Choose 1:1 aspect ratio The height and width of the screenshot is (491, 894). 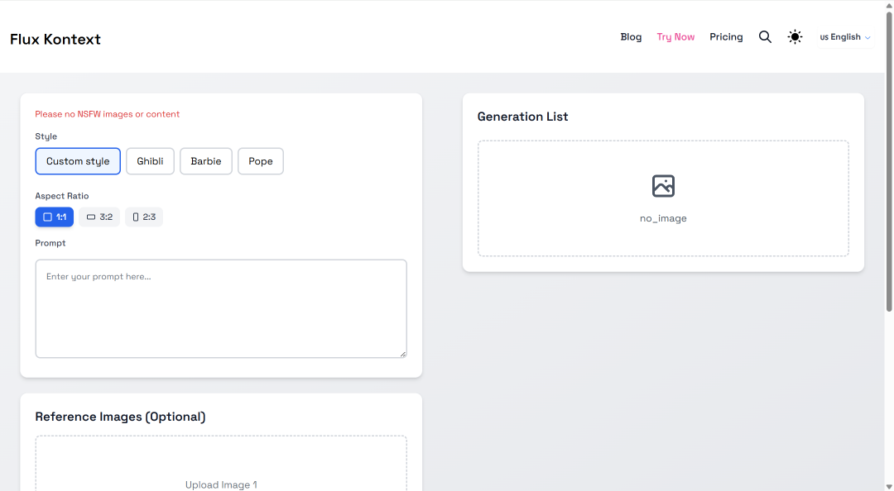pos(54,217)
